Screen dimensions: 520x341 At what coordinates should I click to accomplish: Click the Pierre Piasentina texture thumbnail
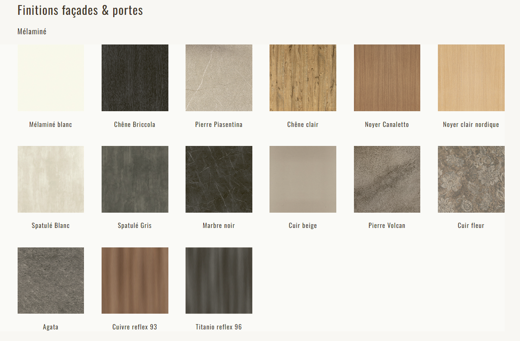pyautogui.click(x=219, y=78)
